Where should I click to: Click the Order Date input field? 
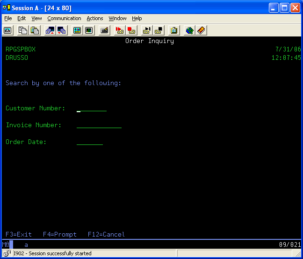click(90, 142)
